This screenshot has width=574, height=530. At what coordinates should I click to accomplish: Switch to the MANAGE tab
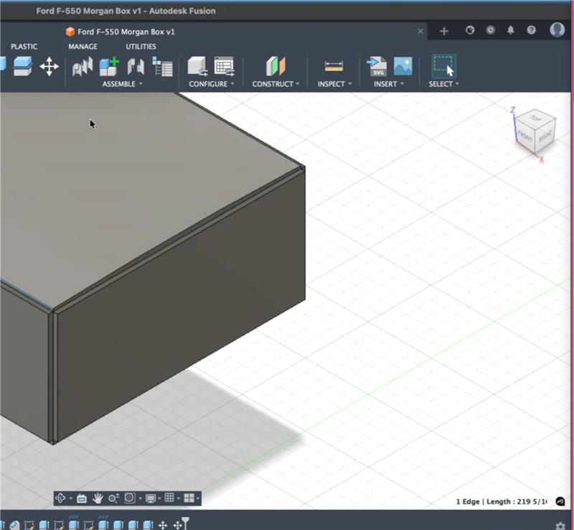[83, 47]
